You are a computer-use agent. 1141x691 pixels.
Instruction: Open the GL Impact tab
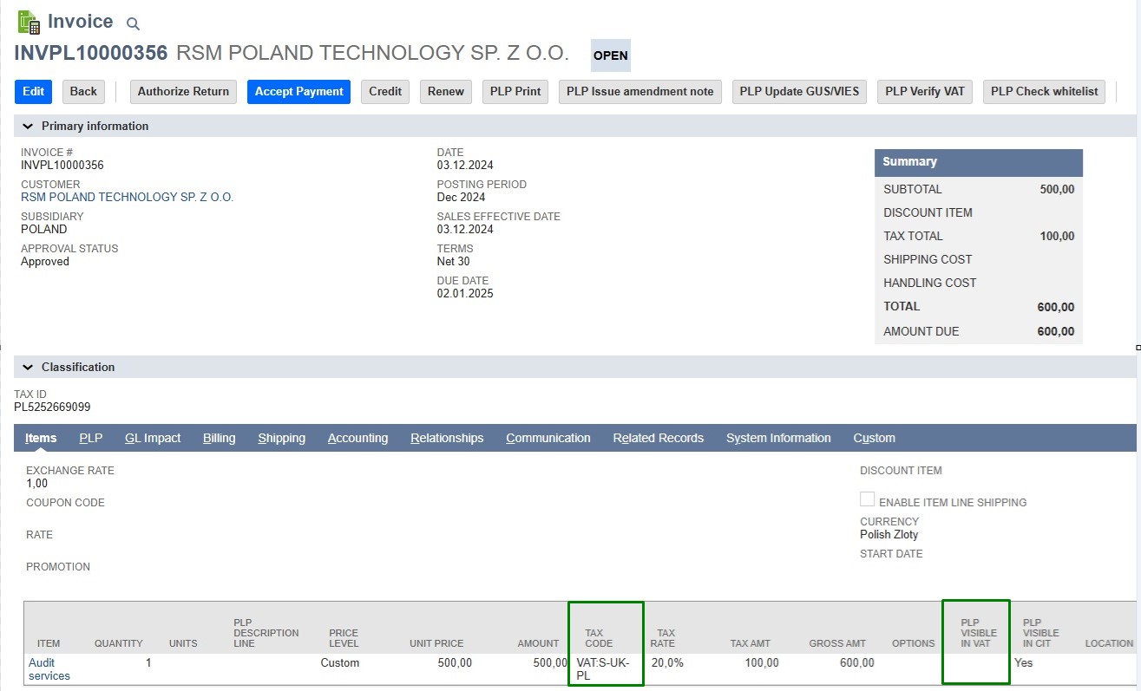coord(153,438)
